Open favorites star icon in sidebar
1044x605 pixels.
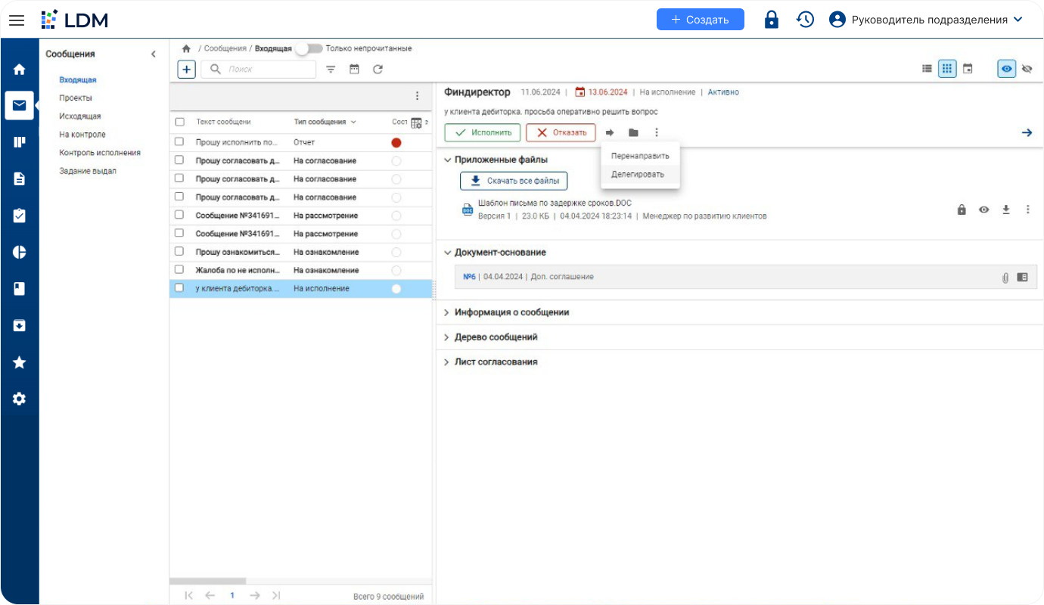coord(19,362)
